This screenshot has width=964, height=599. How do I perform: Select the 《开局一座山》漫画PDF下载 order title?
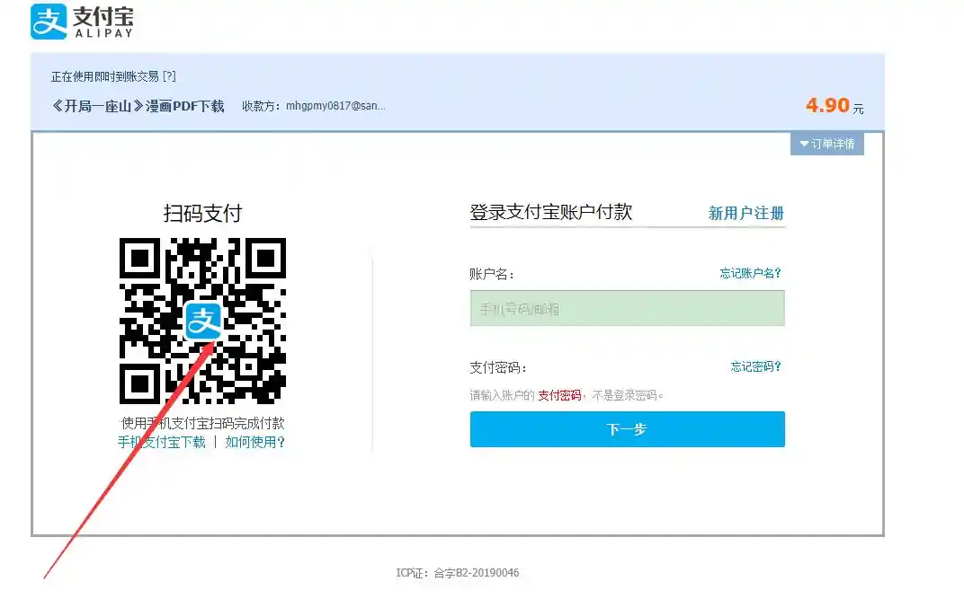click(138, 106)
